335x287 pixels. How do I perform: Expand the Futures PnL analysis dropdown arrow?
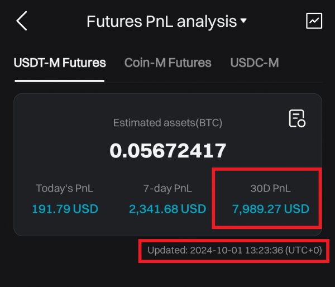point(243,22)
